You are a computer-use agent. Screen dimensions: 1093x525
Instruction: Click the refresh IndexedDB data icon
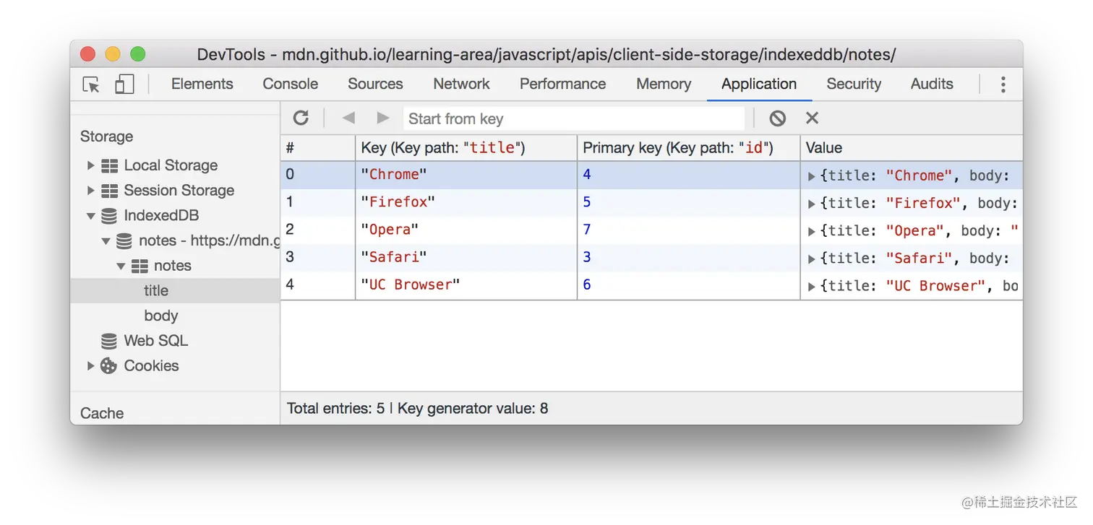(x=301, y=118)
